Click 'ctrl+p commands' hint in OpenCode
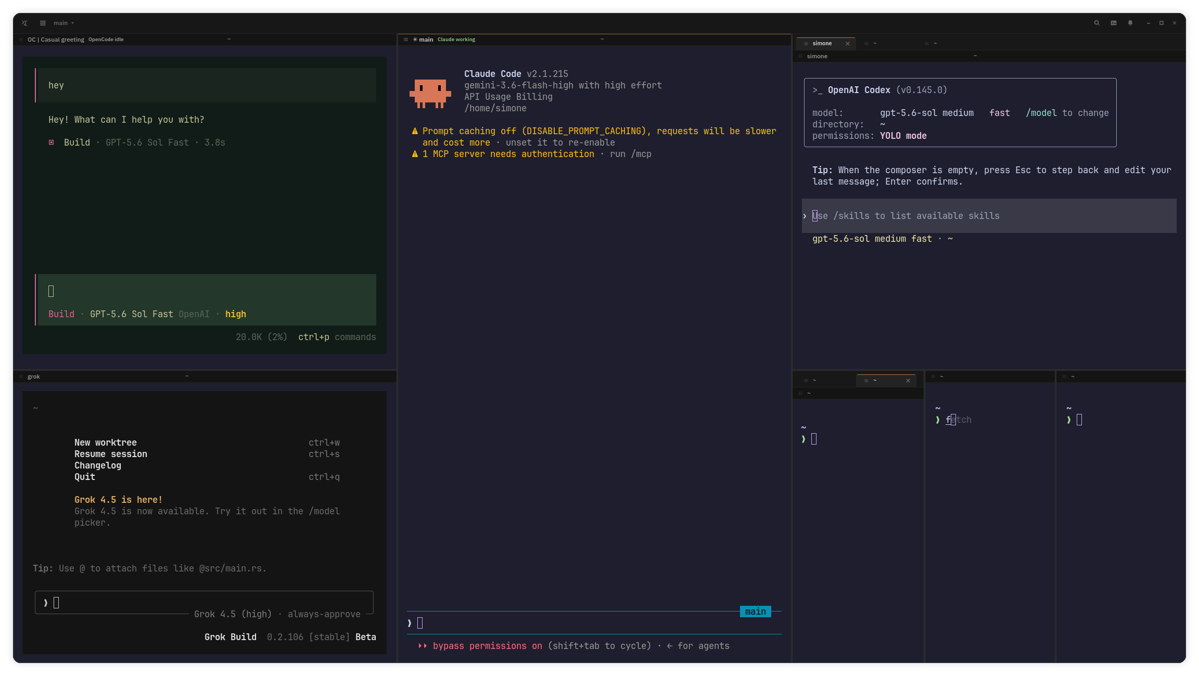 (x=337, y=337)
